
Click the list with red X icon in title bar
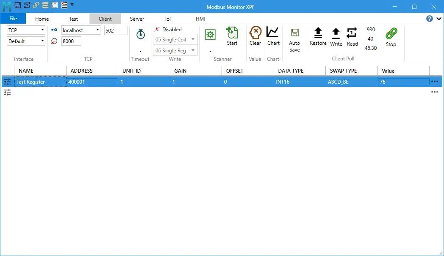tap(64, 5)
